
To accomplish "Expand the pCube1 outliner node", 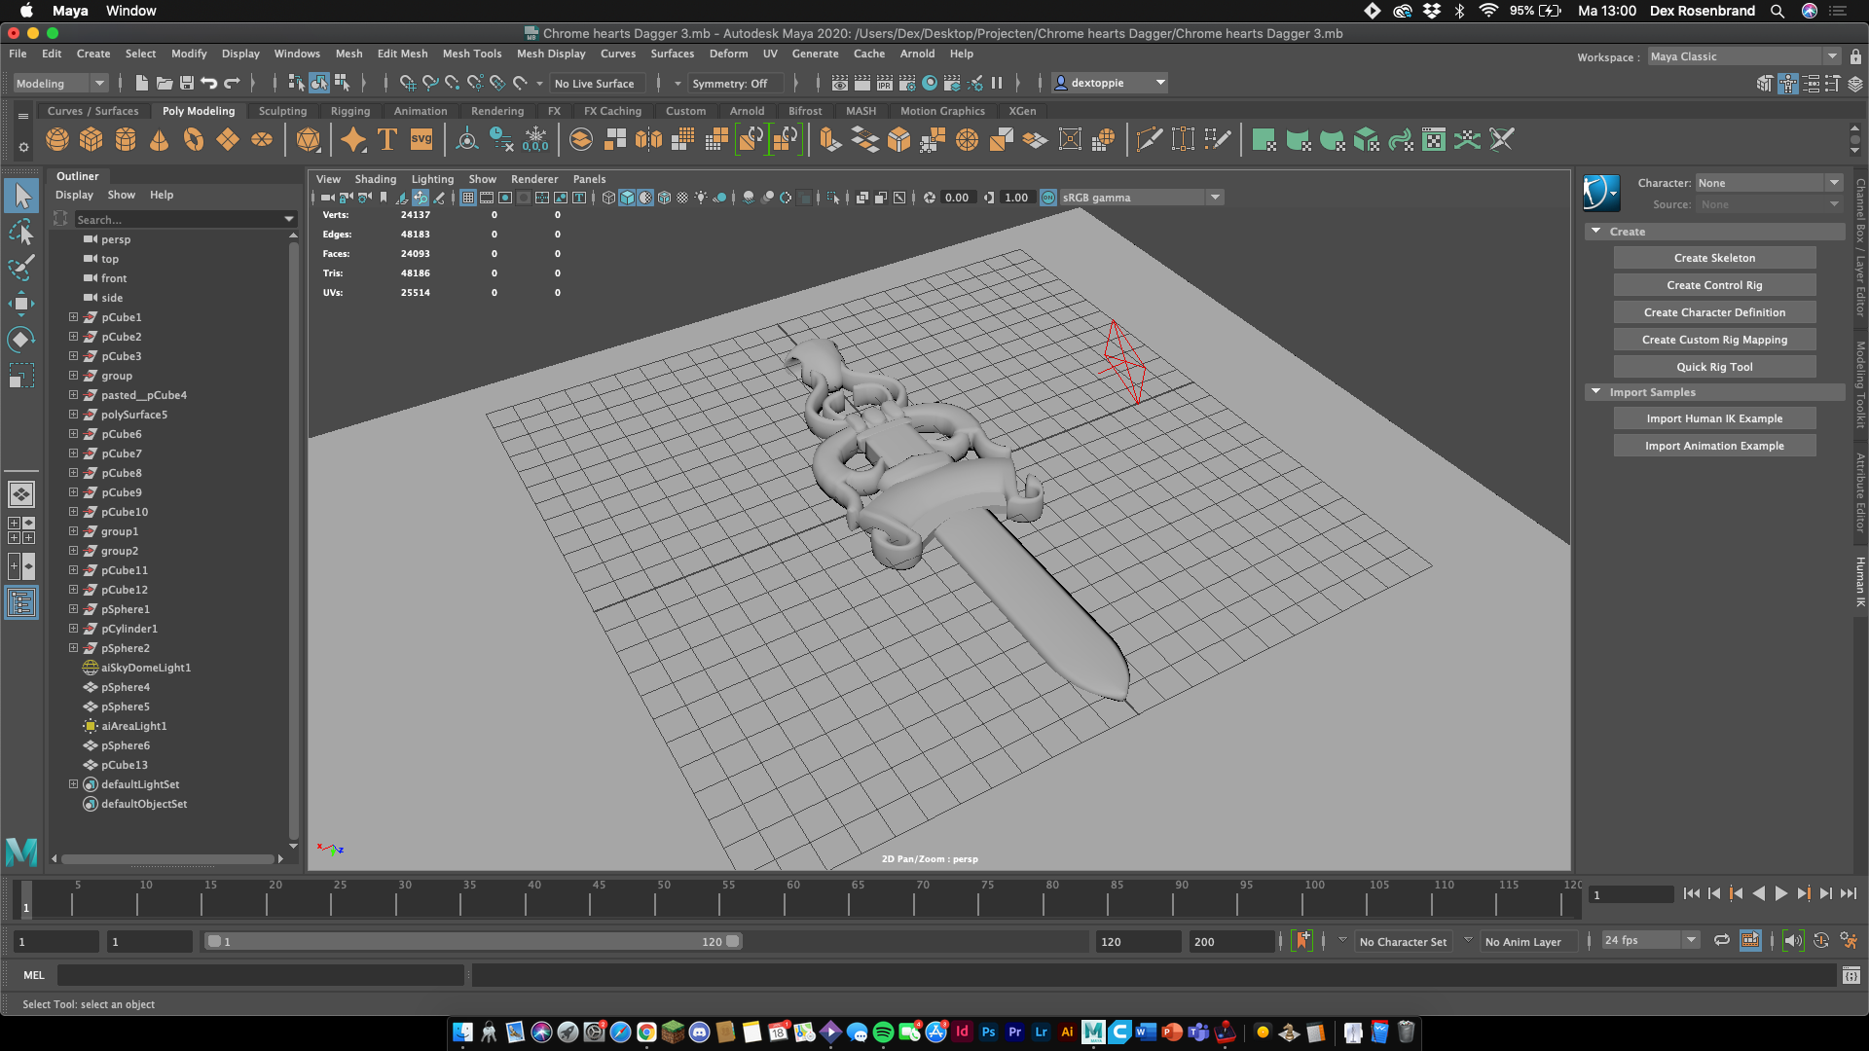I will point(73,317).
